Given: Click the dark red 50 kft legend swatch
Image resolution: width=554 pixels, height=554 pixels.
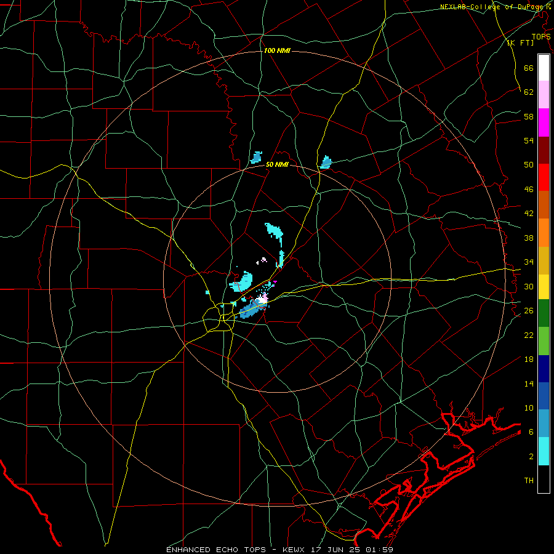Looking at the screenshot, I should [x=544, y=150].
